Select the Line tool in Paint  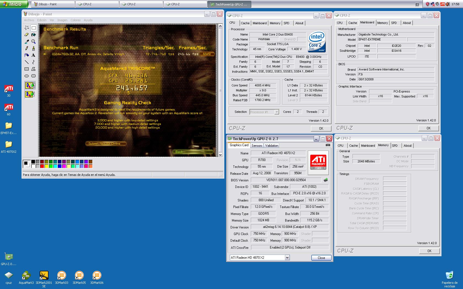27,62
